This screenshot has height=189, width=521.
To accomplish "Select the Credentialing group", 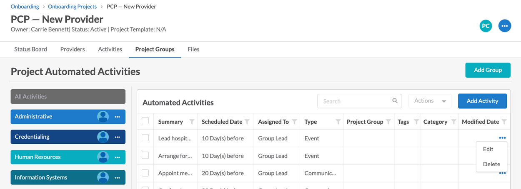I will 68,137.
